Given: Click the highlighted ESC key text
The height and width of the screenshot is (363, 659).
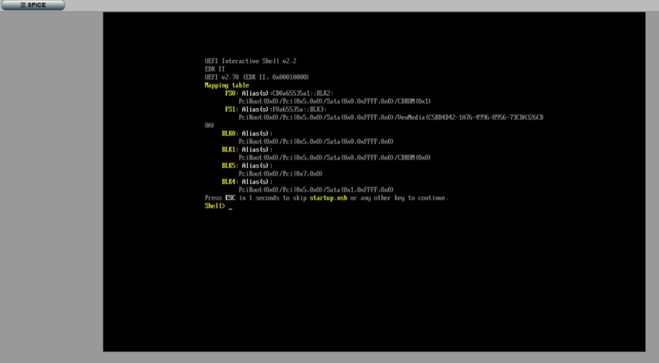Looking at the screenshot, I should point(230,198).
